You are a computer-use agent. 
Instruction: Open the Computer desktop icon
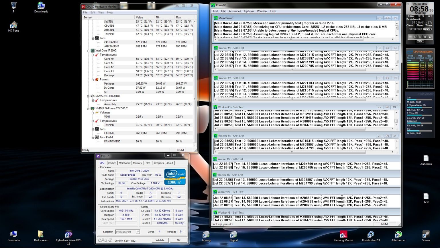tap(13, 236)
